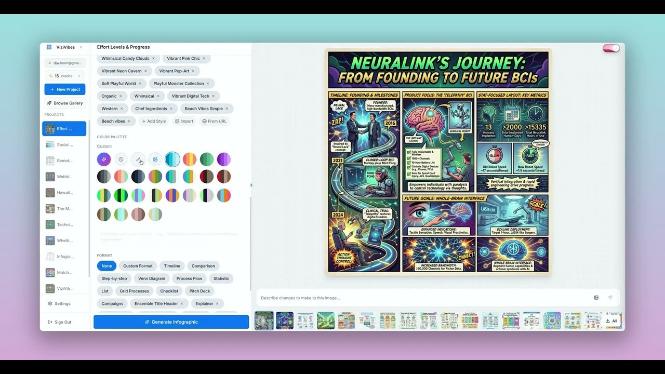Remove the Vibrant Pop-Art style
Image resolution: width=665 pixels, height=374 pixels.
tap(193, 71)
